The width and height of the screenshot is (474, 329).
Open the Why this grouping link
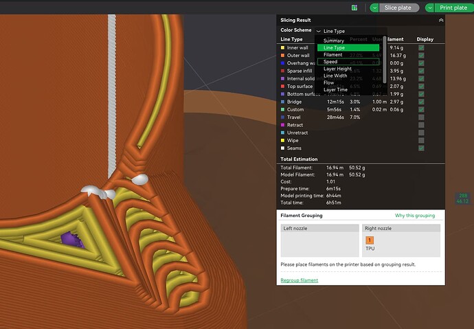tap(415, 216)
